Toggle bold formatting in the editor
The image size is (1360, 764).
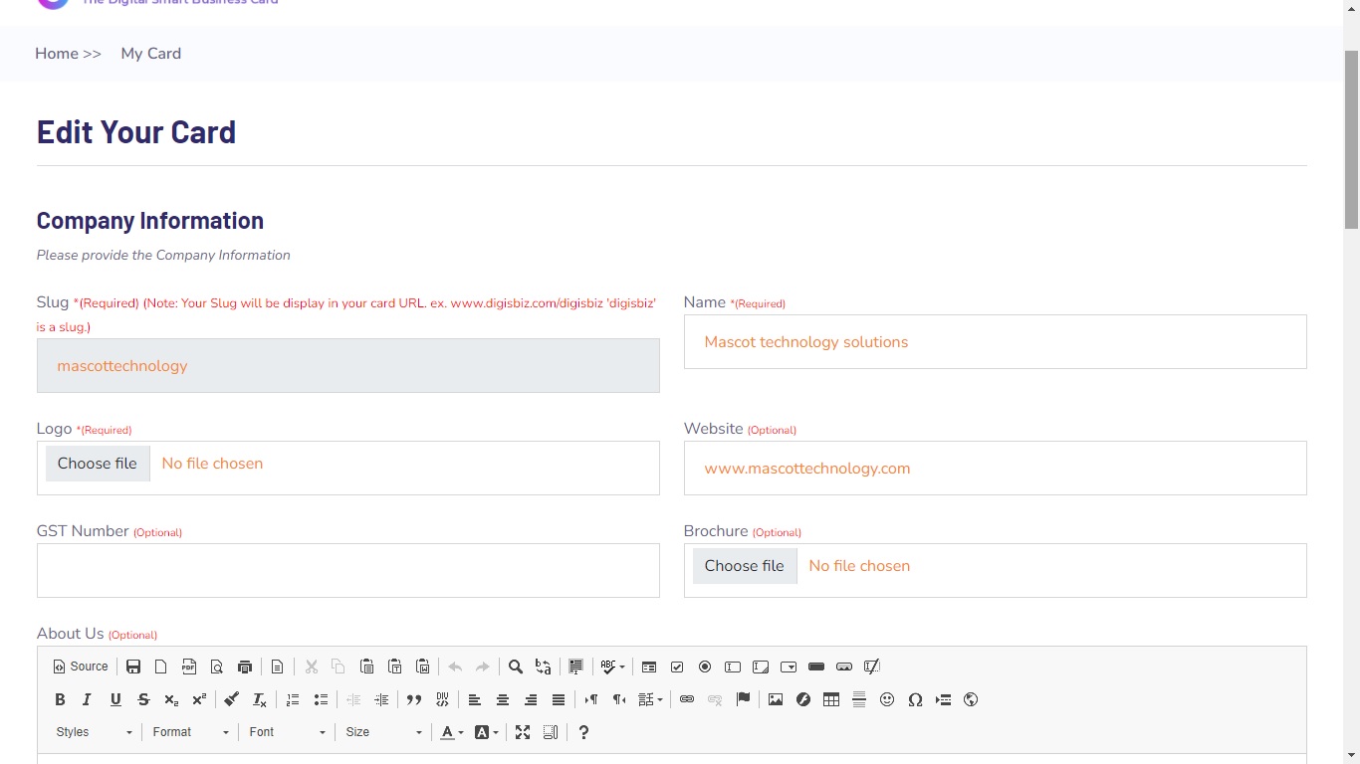[60, 699]
